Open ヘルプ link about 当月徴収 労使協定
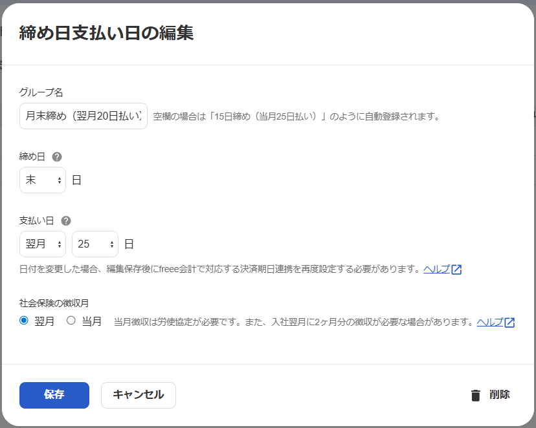Screen dimensions: 536x428 click(489, 323)
